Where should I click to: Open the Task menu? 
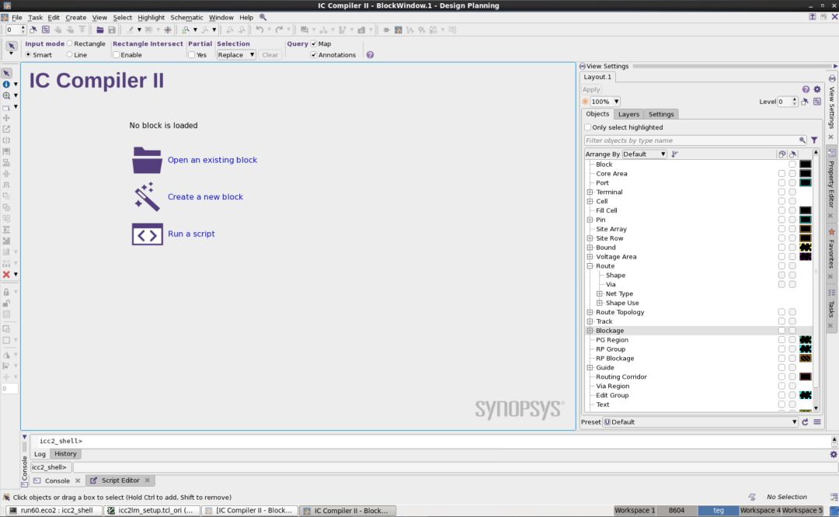click(x=35, y=17)
